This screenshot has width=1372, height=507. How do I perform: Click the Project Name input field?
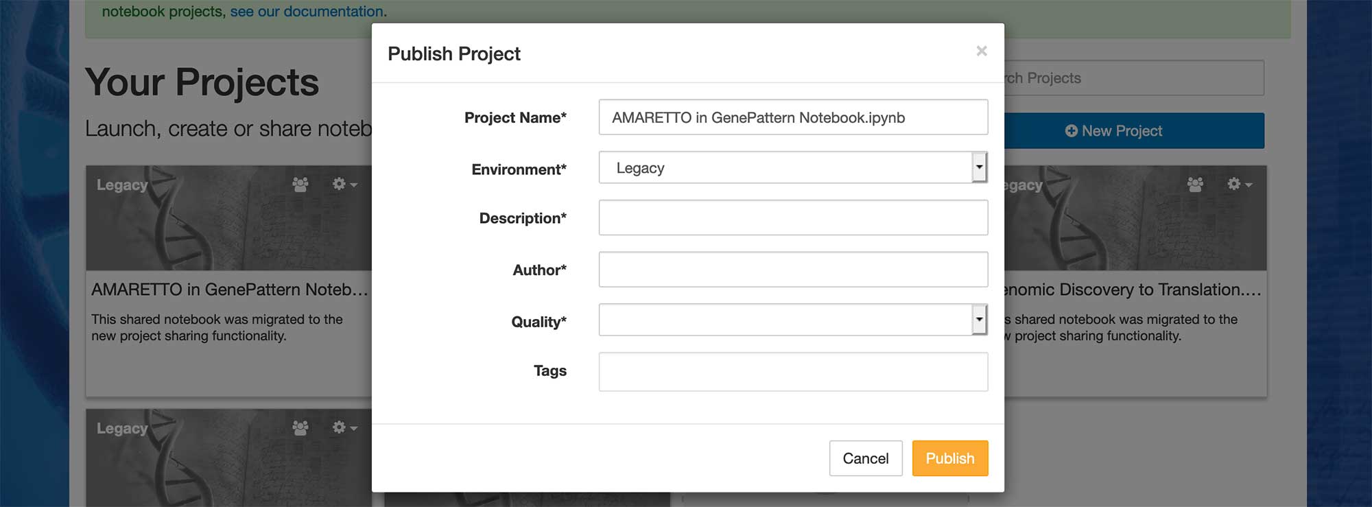[x=793, y=117]
